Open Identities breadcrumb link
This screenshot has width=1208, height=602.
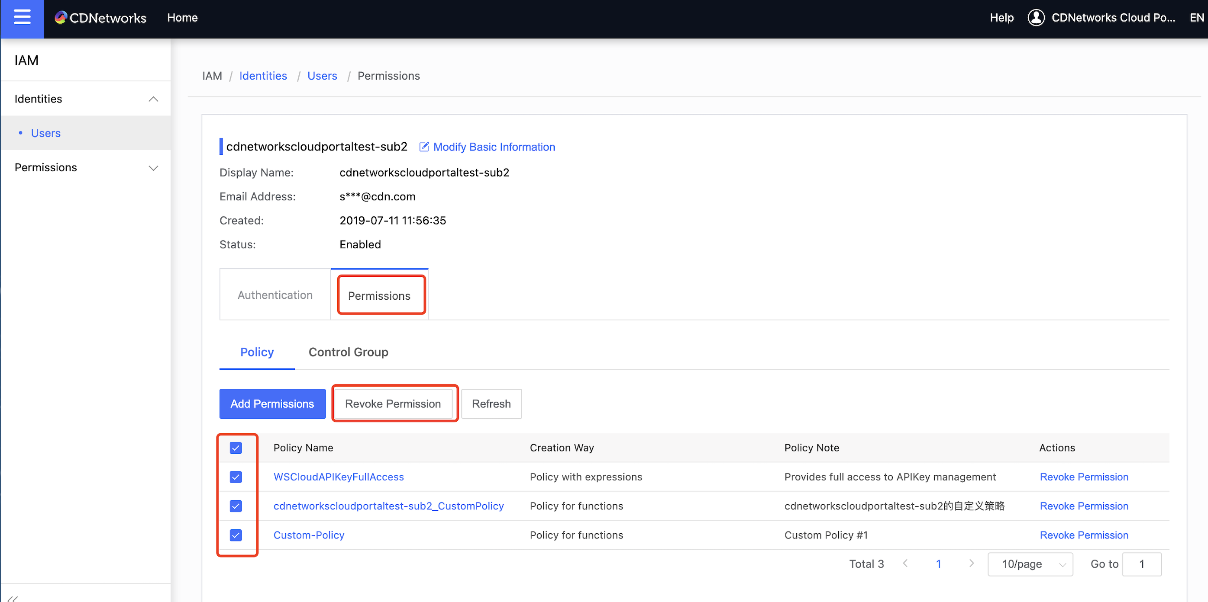coord(263,76)
